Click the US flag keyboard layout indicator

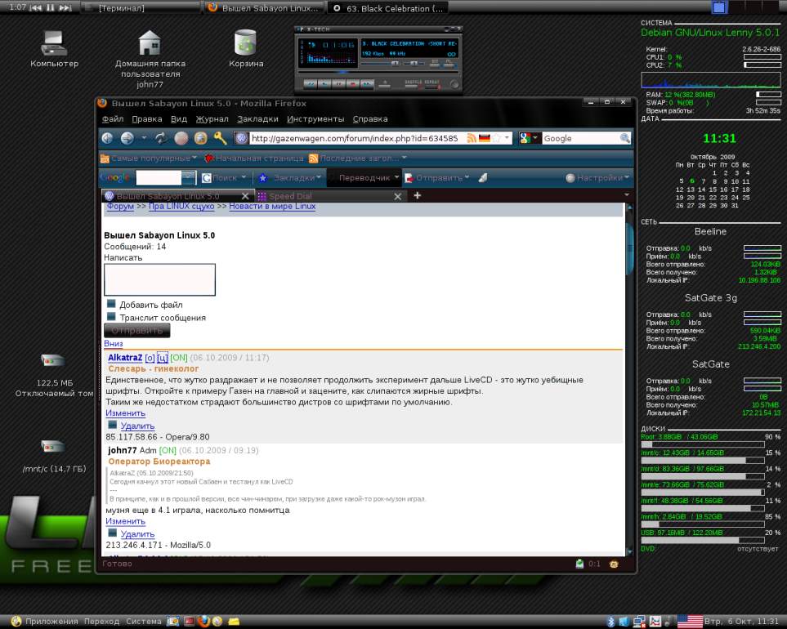pyautogui.click(x=690, y=622)
